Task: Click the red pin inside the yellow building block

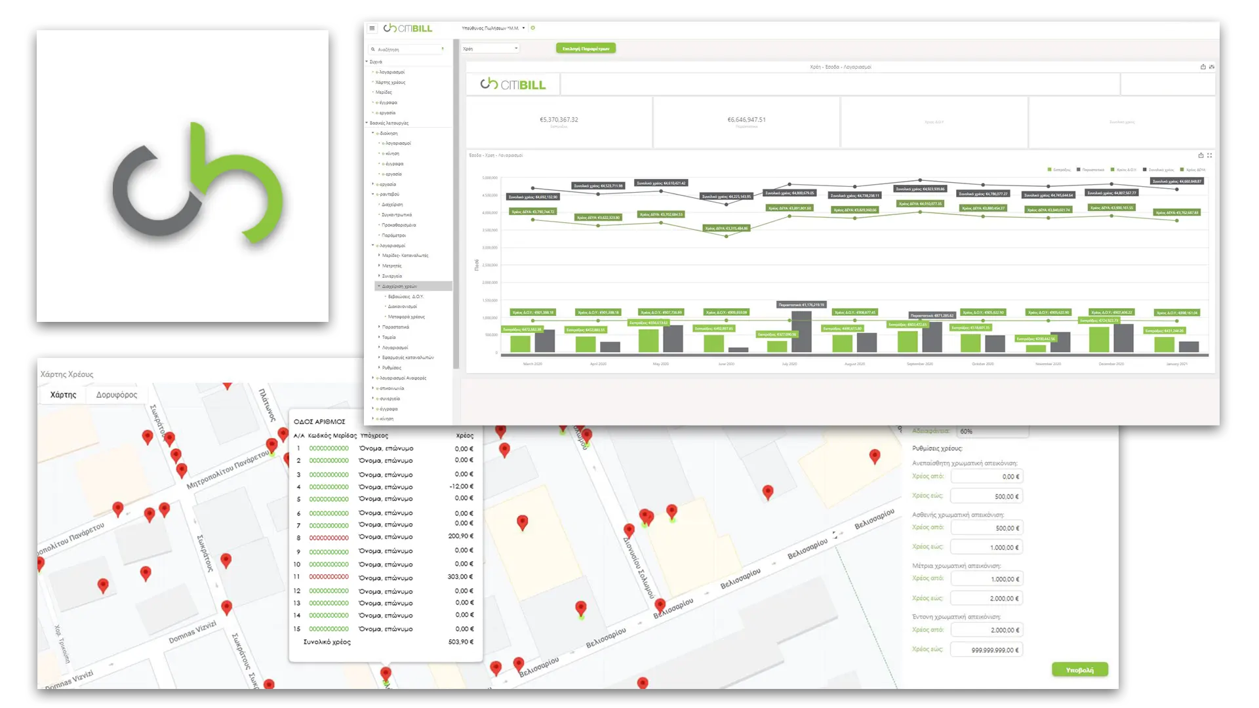Action: pos(522,522)
